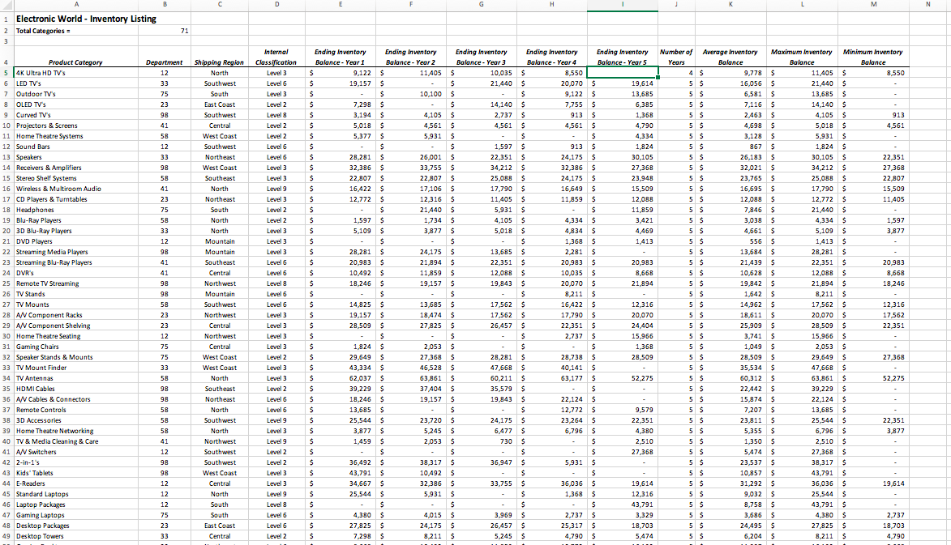The image size is (951, 545).
Task: Click 'Ending Inventory Balance - Year 3' header
Action: [481, 57]
